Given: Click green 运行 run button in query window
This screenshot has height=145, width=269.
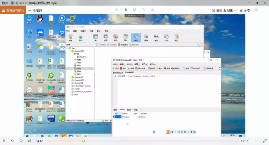Looking at the screenshot, I should click(x=115, y=68).
